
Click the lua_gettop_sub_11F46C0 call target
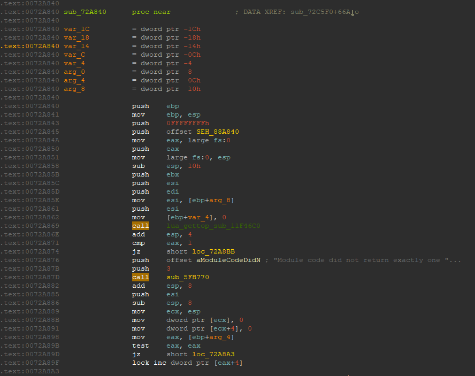click(x=213, y=226)
